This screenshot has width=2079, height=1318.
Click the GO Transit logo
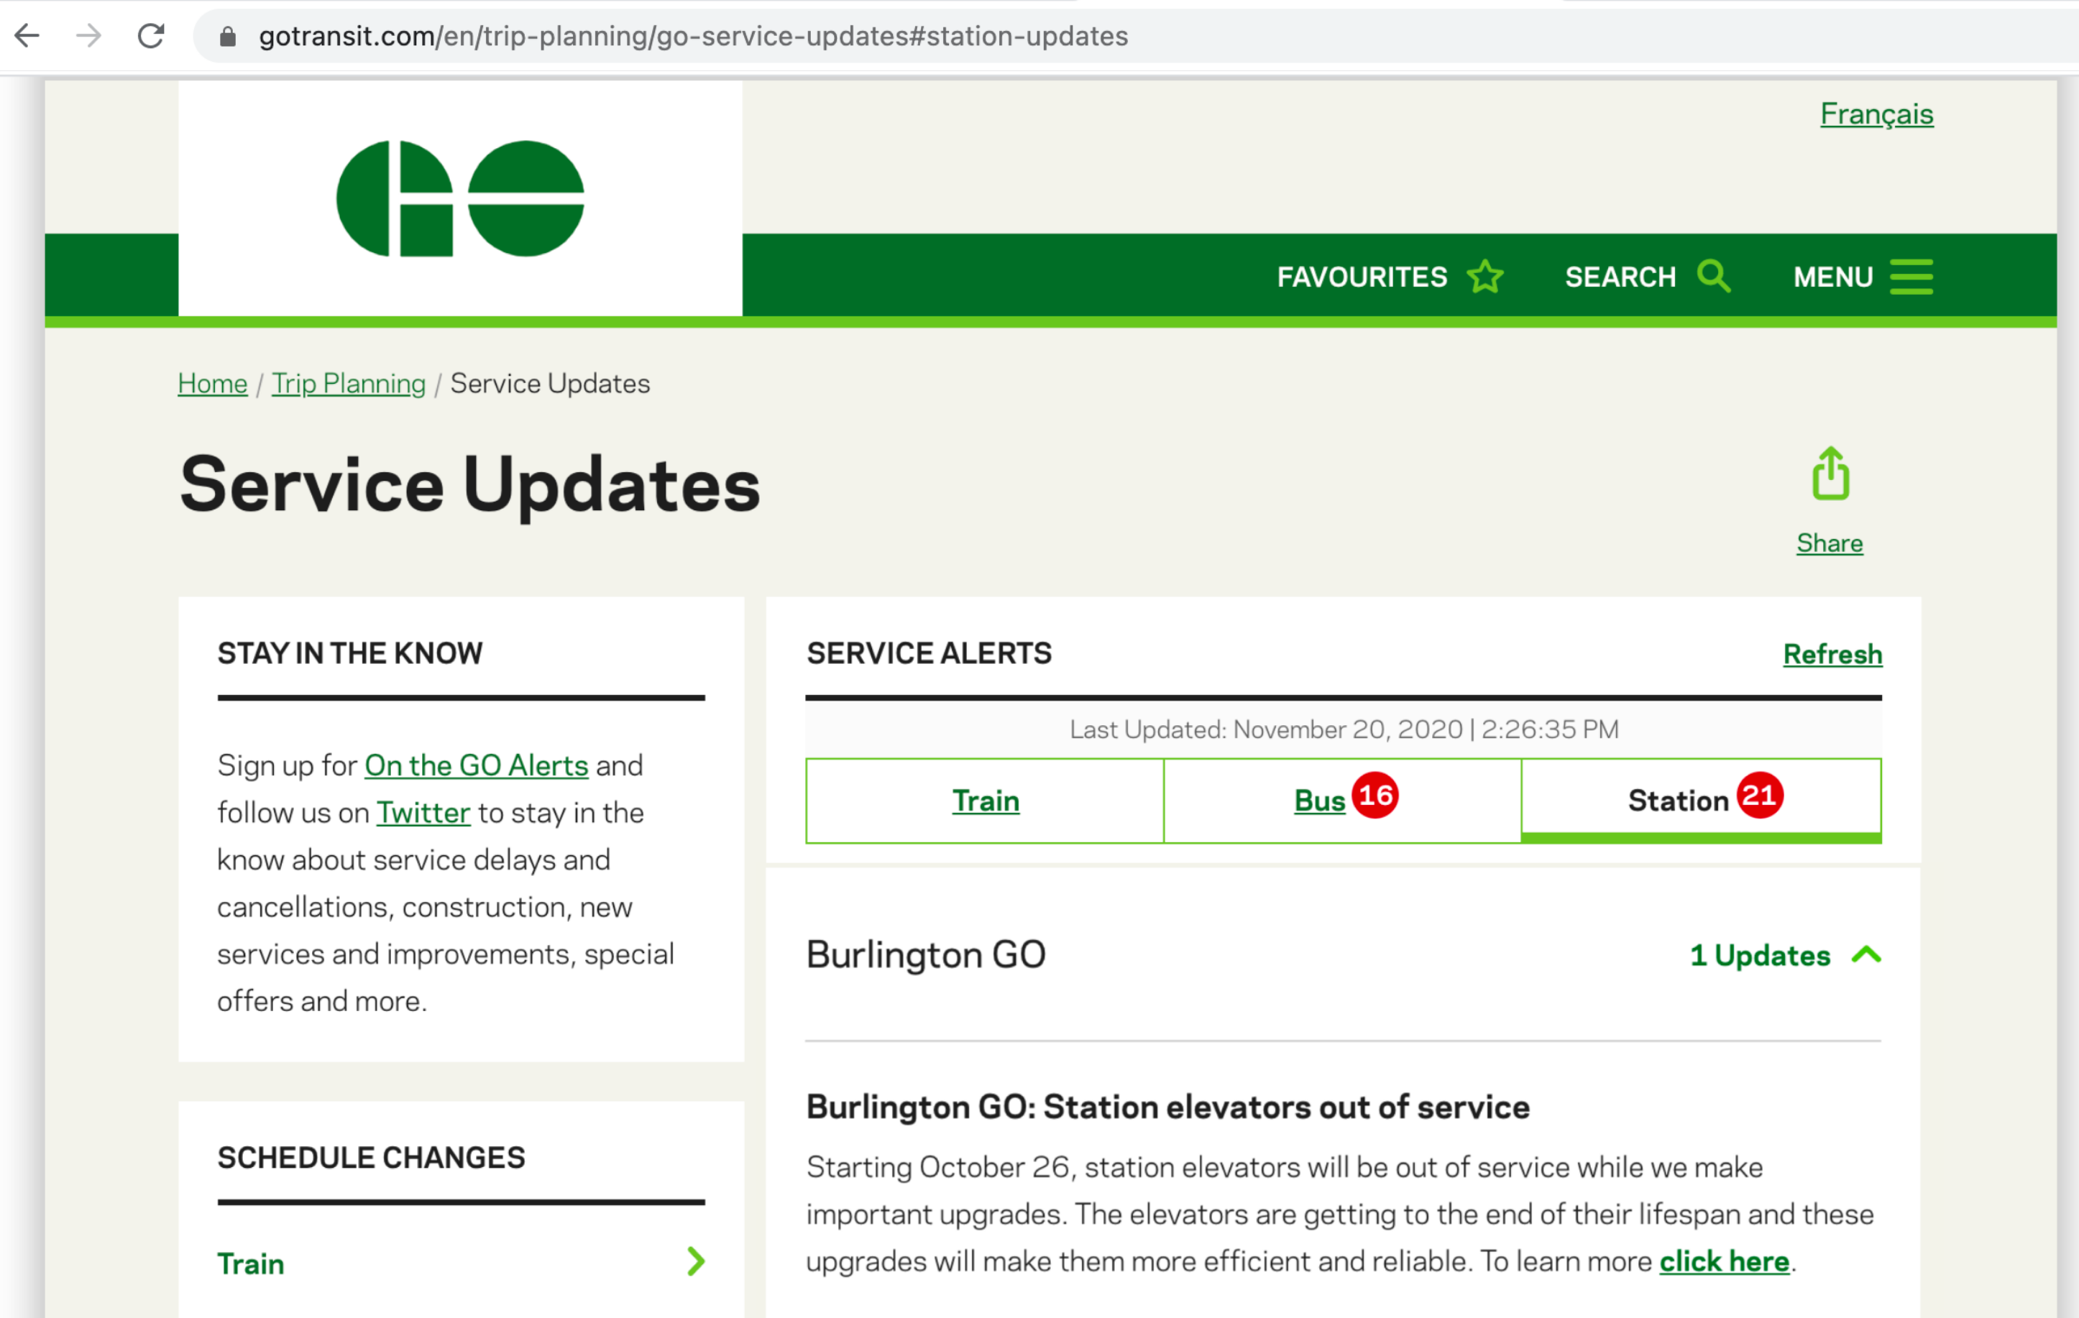click(460, 198)
